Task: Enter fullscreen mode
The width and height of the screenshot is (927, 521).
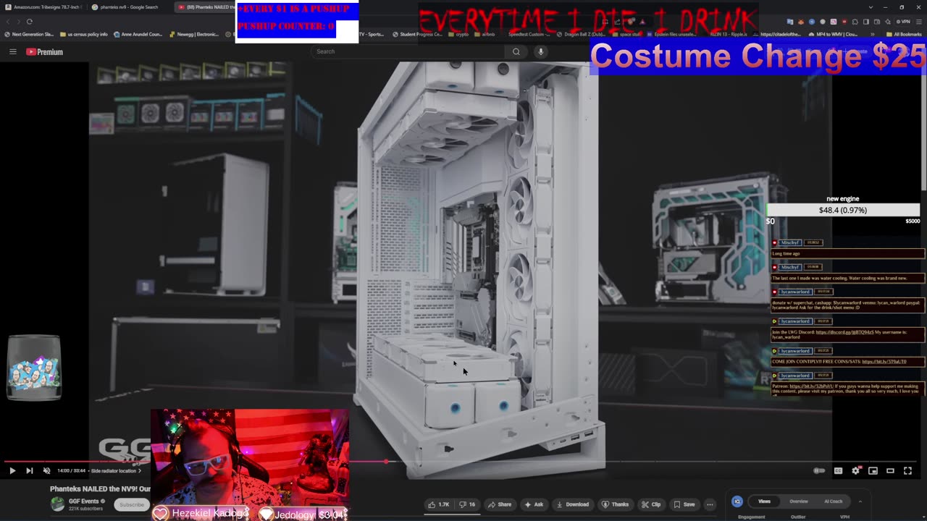Action: [x=907, y=470]
